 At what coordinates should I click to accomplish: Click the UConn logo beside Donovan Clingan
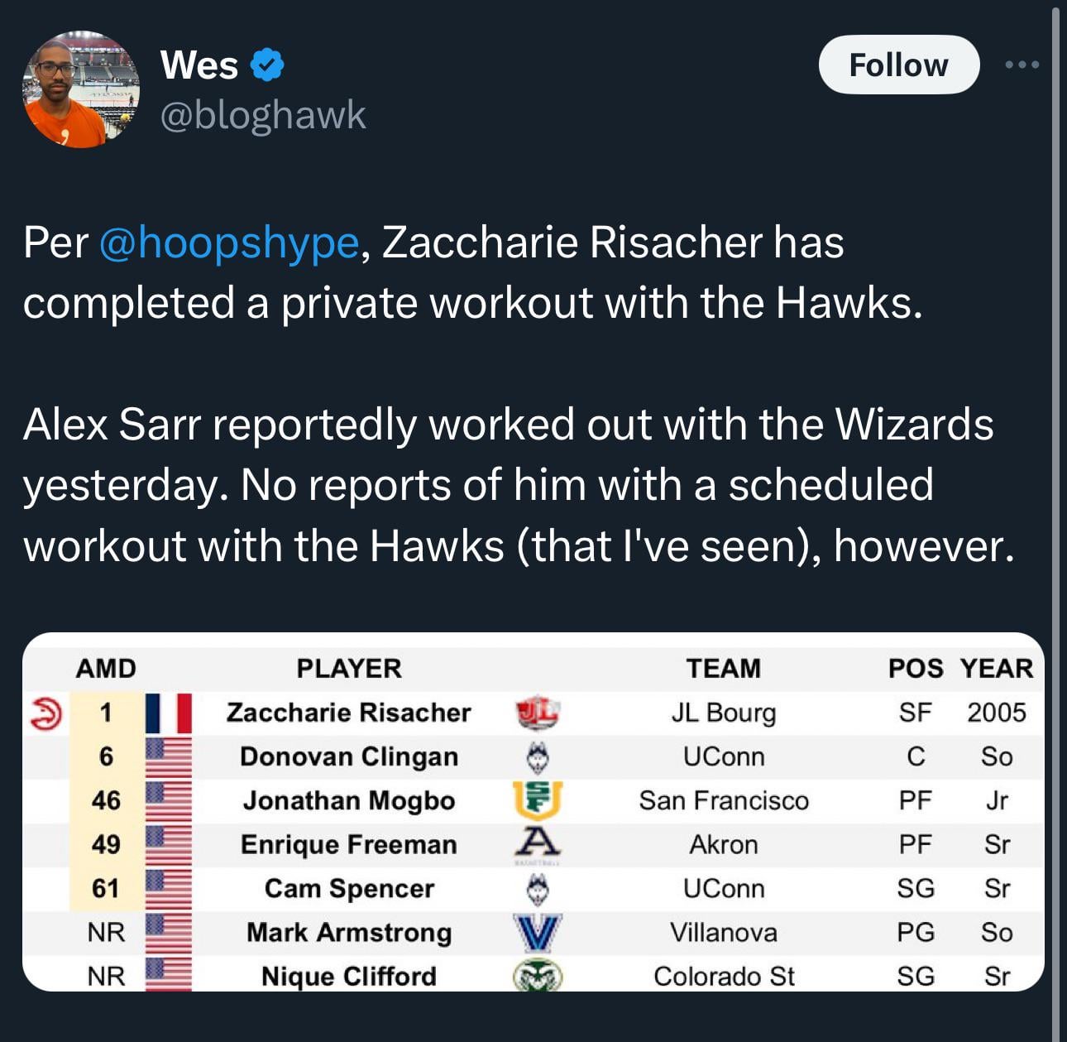point(538,756)
